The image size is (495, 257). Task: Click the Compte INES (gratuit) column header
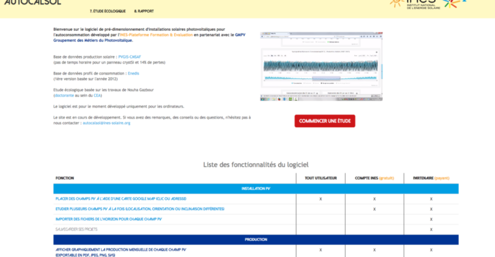374,178
